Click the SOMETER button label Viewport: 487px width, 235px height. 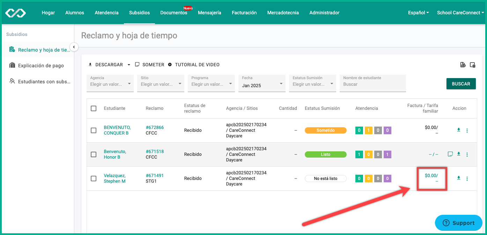click(x=153, y=65)
